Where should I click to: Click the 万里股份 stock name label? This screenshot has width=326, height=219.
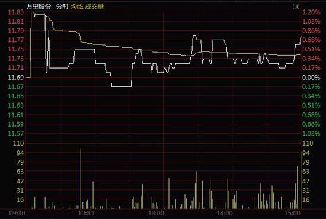point(39,7)
